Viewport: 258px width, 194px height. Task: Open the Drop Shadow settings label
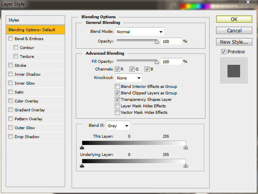pyautogui.click(x=27, y=137)
